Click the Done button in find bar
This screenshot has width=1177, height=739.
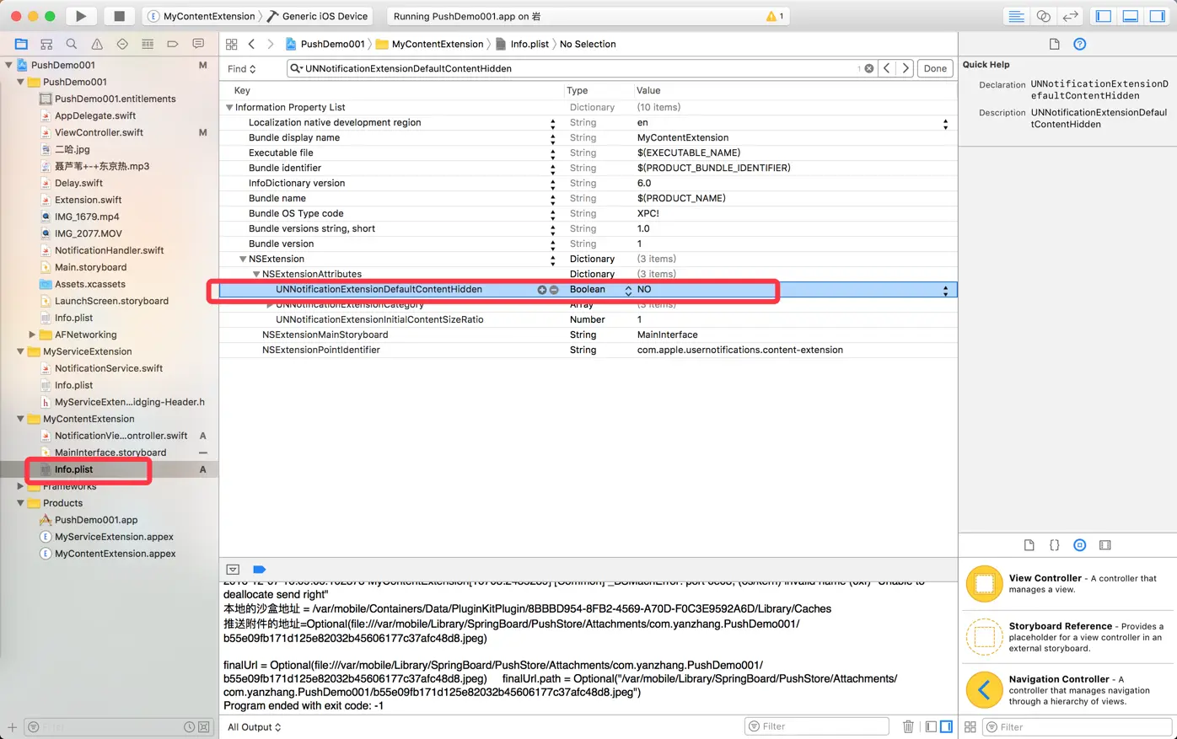[x=935, y=68]
